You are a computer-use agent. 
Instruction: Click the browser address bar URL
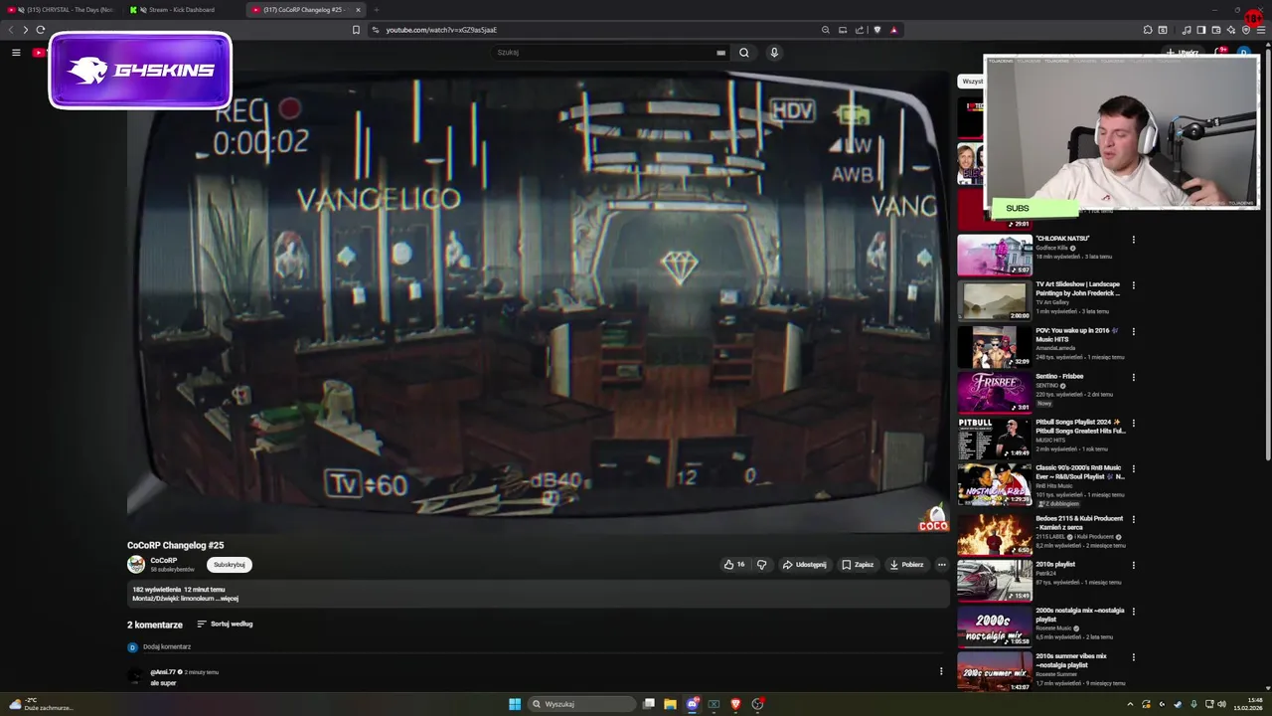pos(441,30)
